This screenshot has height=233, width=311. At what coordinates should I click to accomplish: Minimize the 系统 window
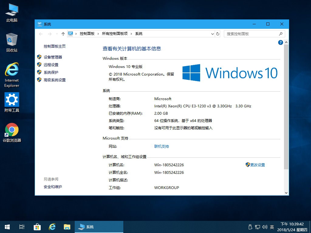254,24
